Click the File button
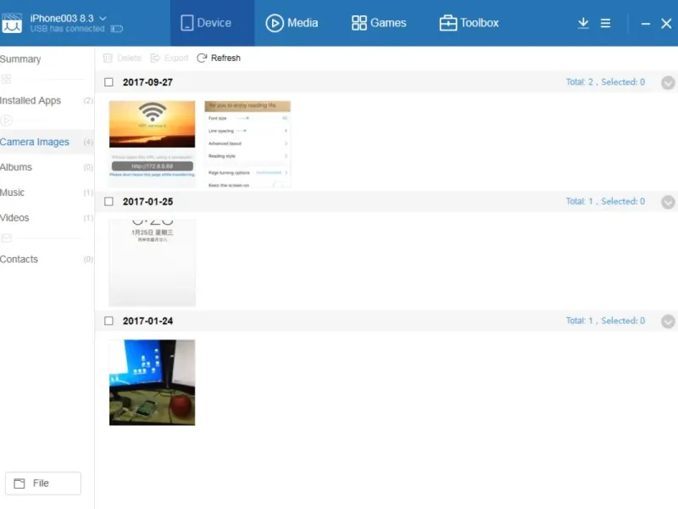 tap(43, 483)
